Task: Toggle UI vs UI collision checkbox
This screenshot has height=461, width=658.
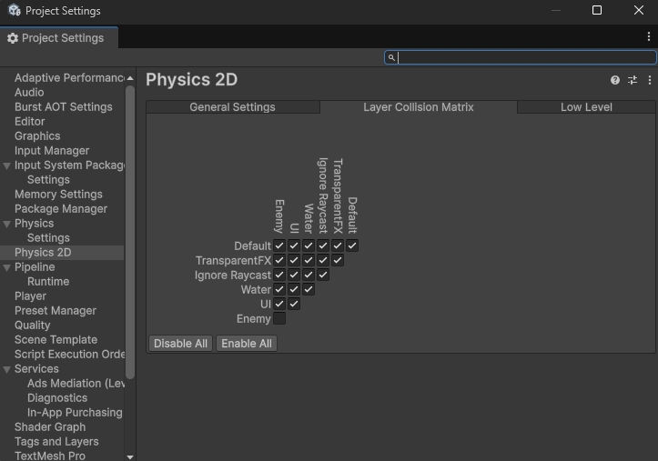Action: (294, 304)
